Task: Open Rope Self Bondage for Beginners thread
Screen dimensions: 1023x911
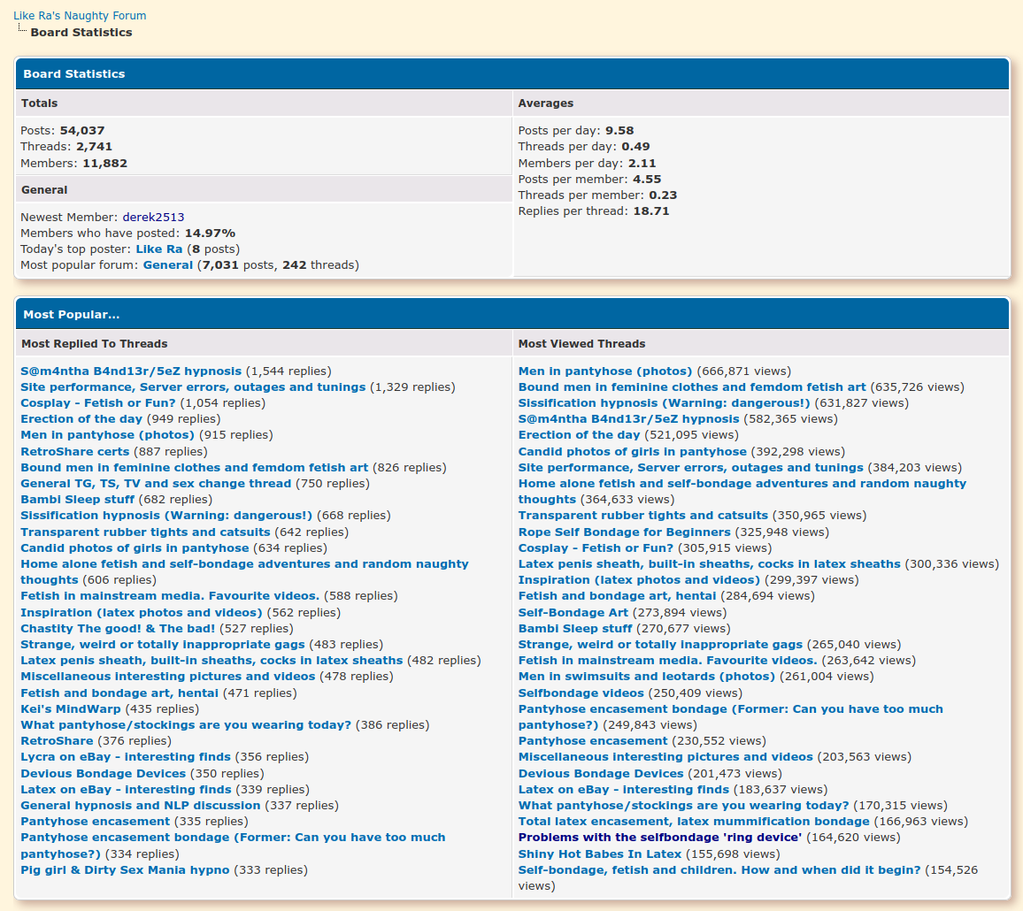Action: [x=624, y=532]
